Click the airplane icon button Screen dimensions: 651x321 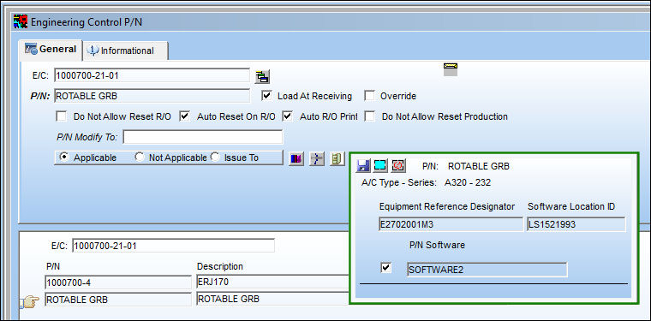(317, 158)
